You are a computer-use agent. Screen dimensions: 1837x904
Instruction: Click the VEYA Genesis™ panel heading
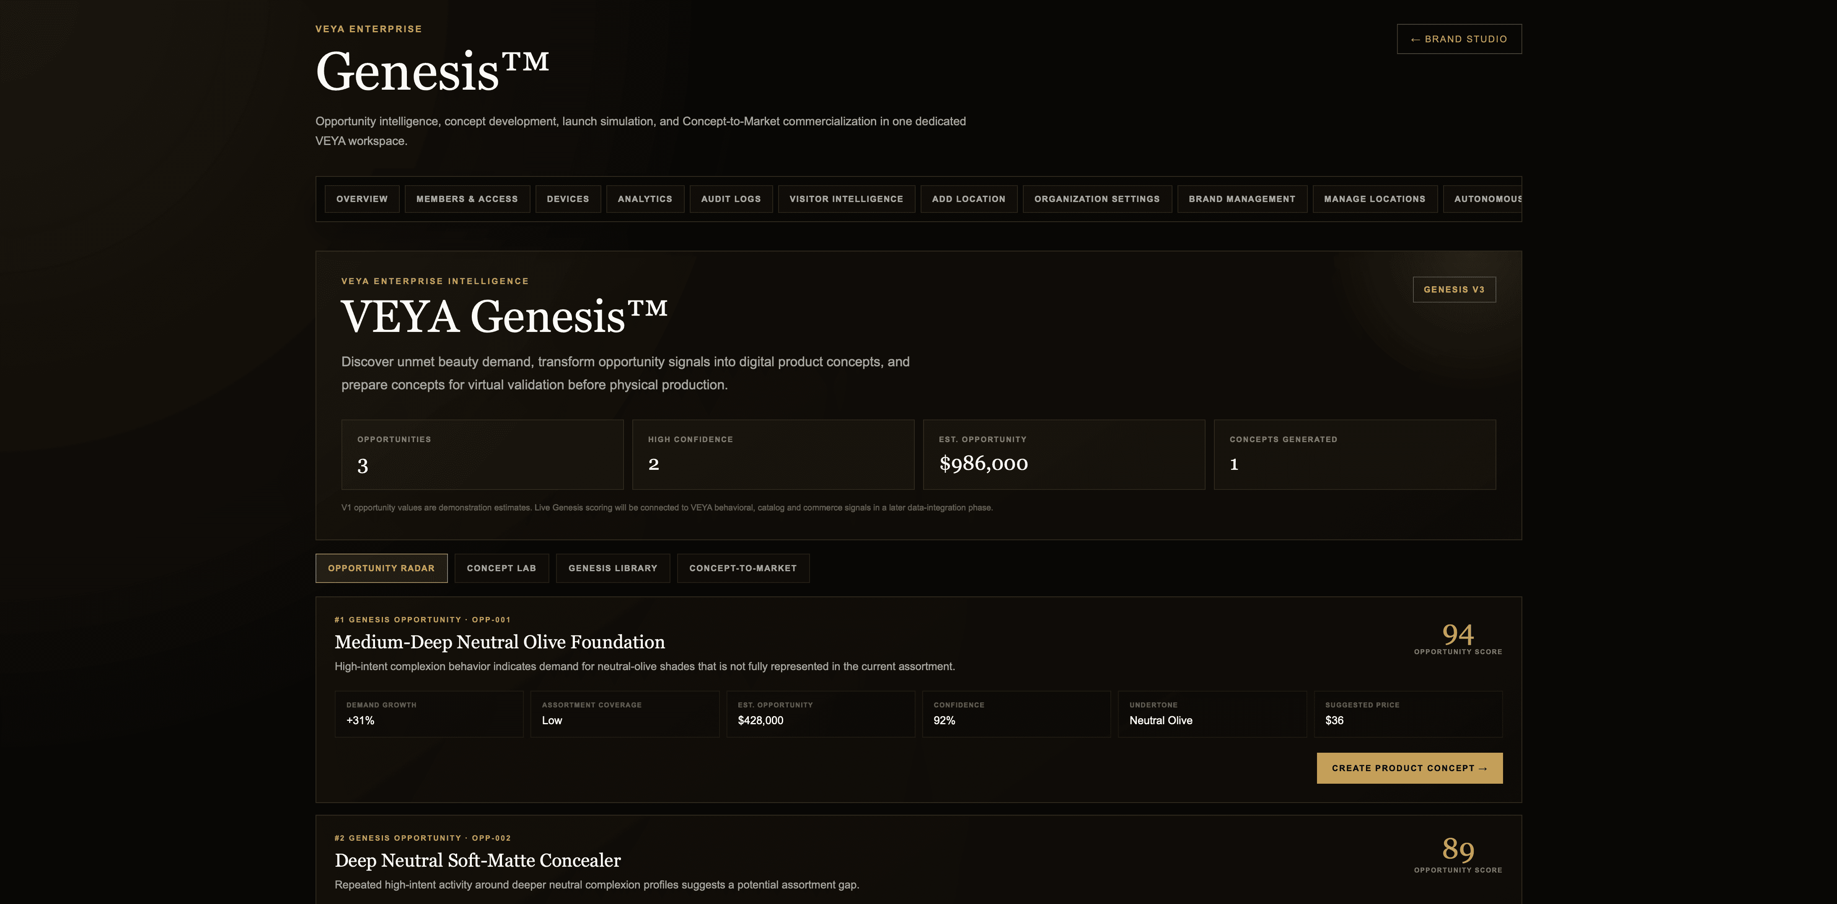504,316
